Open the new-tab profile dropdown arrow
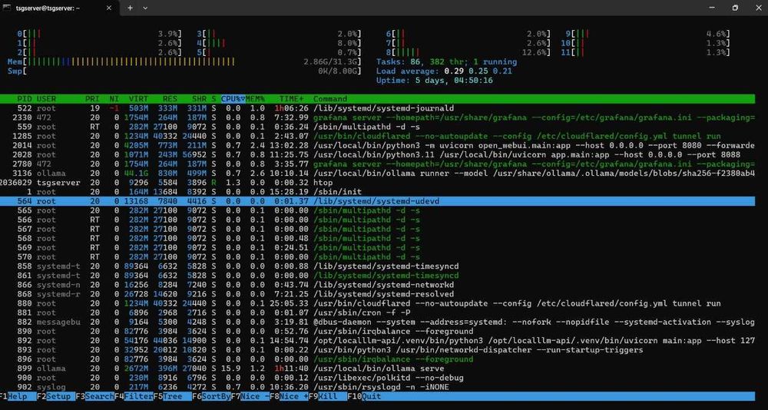Screen dimensions: 768x410 pyautogui.click(x=145, y=8)
